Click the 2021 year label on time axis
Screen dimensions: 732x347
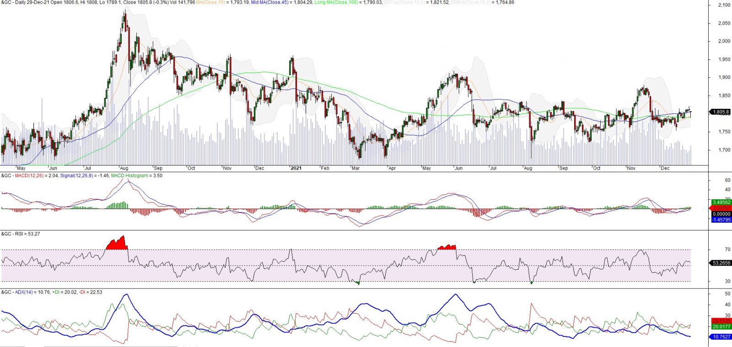[x=296, y=168]
